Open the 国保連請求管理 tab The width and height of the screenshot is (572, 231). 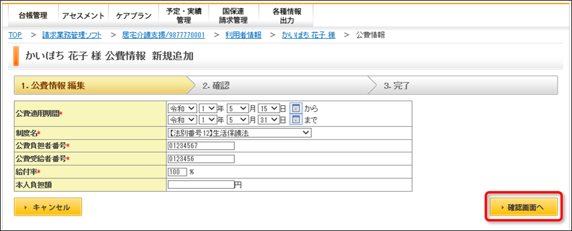coord(233,15)
